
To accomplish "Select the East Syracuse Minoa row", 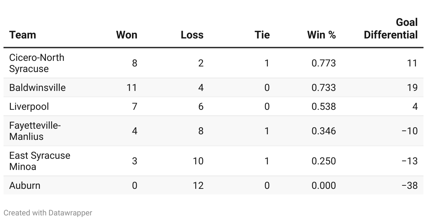I will pyautogui.click(x=40, y=161).
